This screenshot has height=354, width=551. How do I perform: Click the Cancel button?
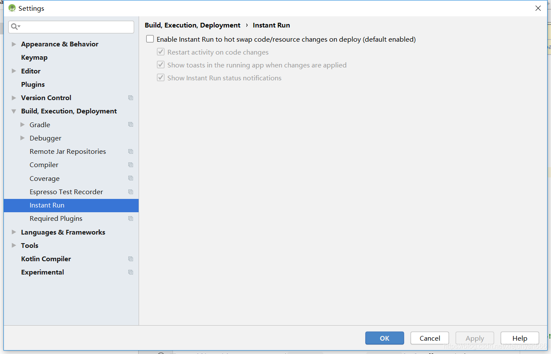coord(430,338)
